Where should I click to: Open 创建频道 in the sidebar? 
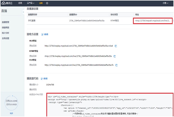tap(5, 28)
